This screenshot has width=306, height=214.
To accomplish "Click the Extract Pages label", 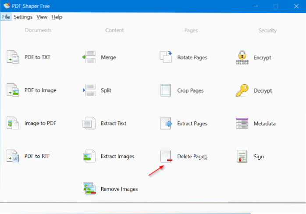I will pos(192,123).
